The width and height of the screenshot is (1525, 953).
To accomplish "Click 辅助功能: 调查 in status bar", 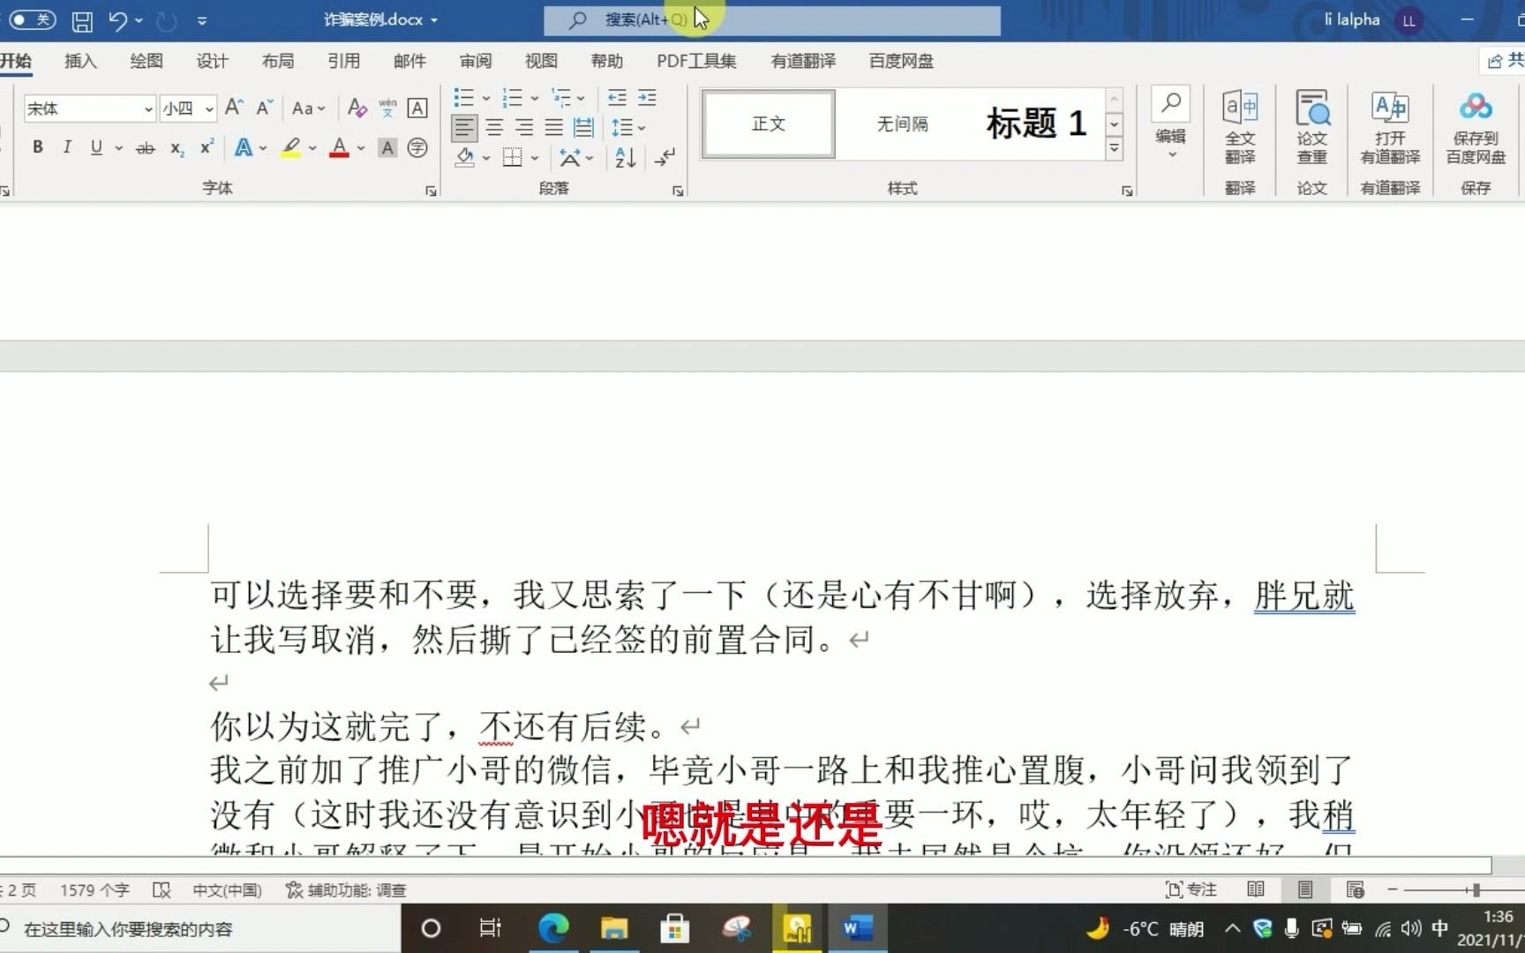I will tap(346, 889).
